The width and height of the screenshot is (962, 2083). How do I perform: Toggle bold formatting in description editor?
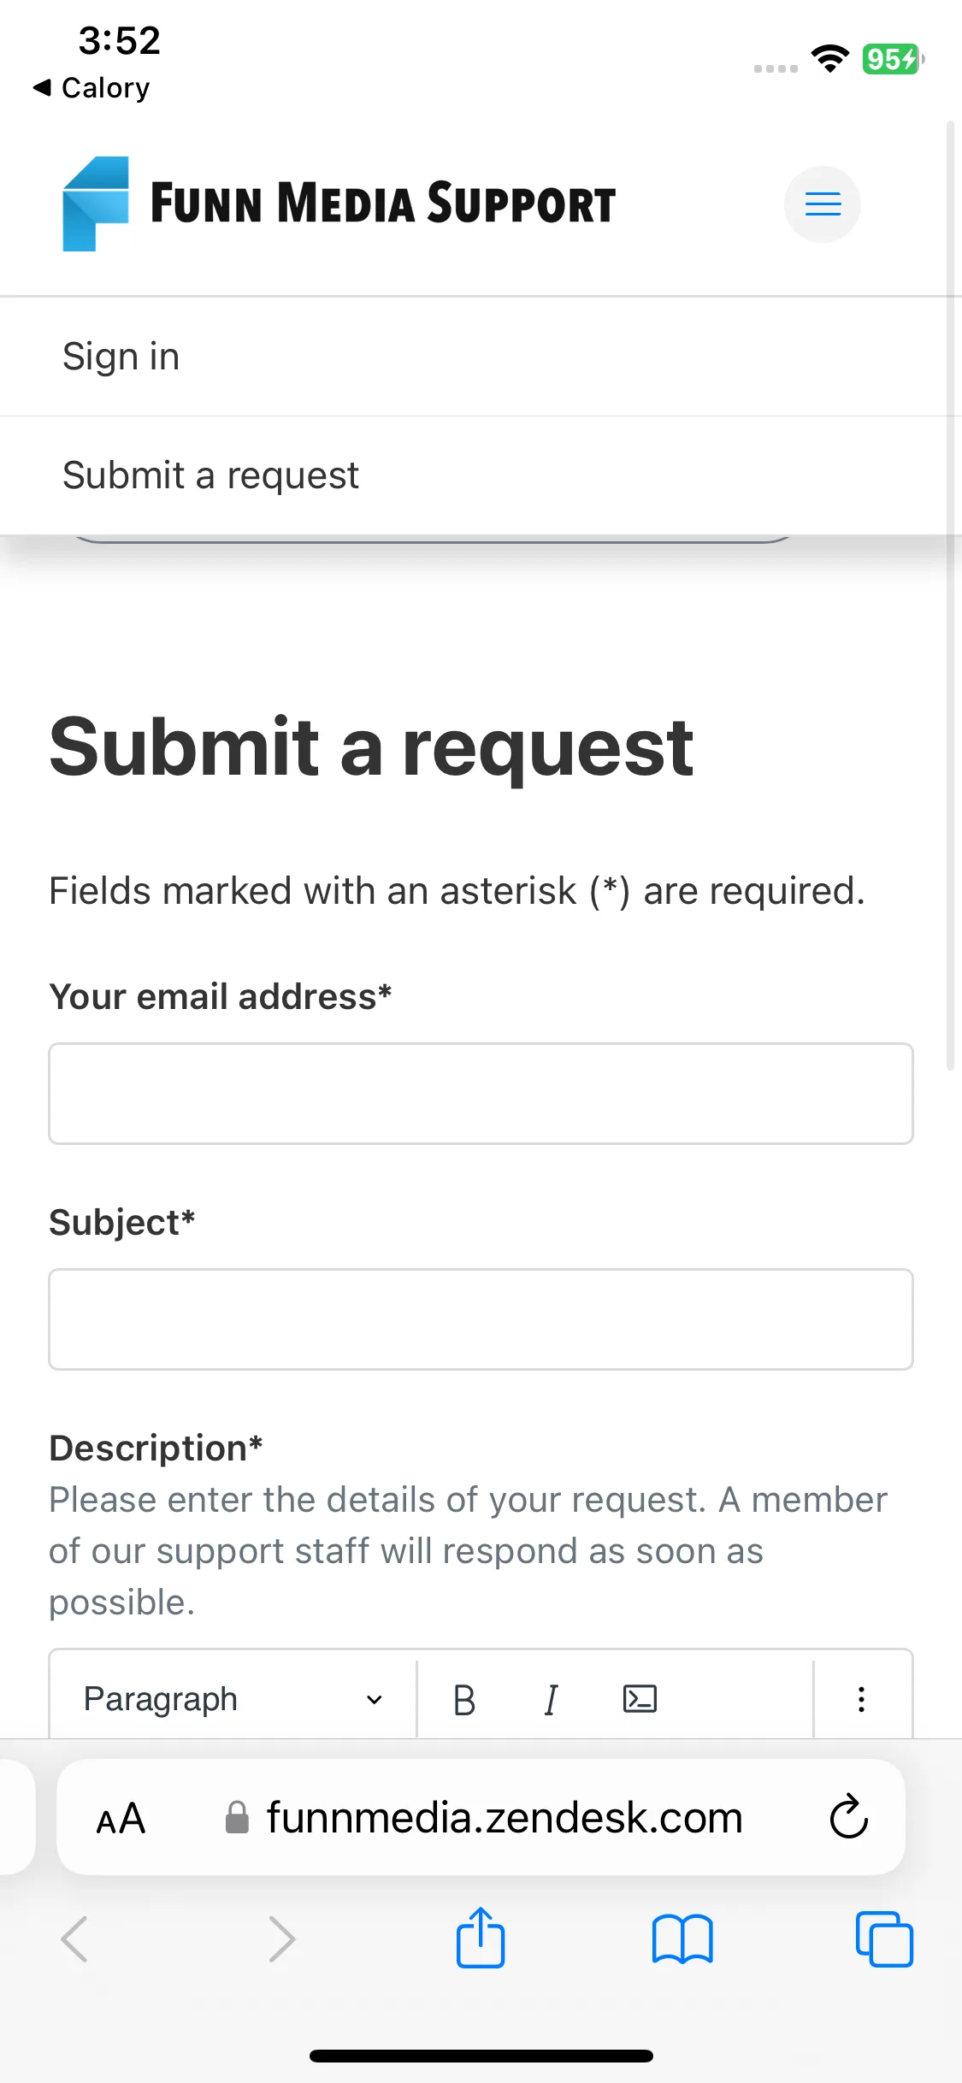click(x=464, y=1700)
